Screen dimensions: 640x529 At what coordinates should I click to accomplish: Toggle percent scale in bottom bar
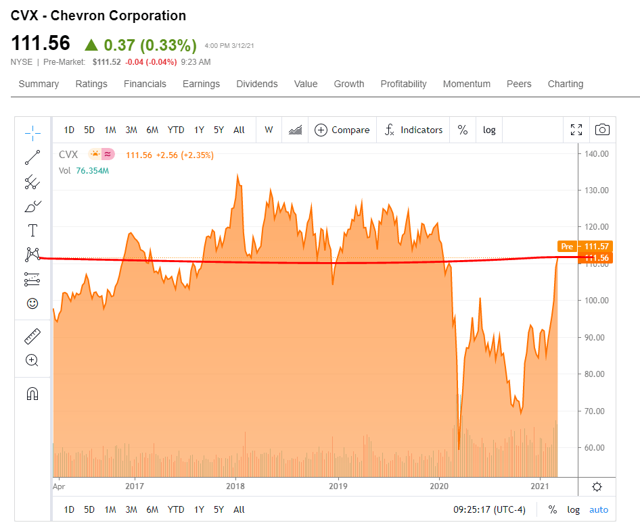coord(553,509)
